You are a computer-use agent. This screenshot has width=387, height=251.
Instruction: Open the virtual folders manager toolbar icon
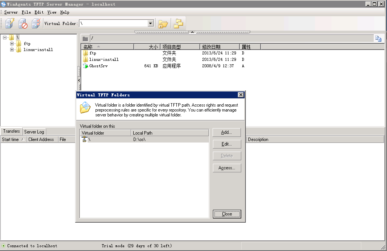[x=178, y=24]
